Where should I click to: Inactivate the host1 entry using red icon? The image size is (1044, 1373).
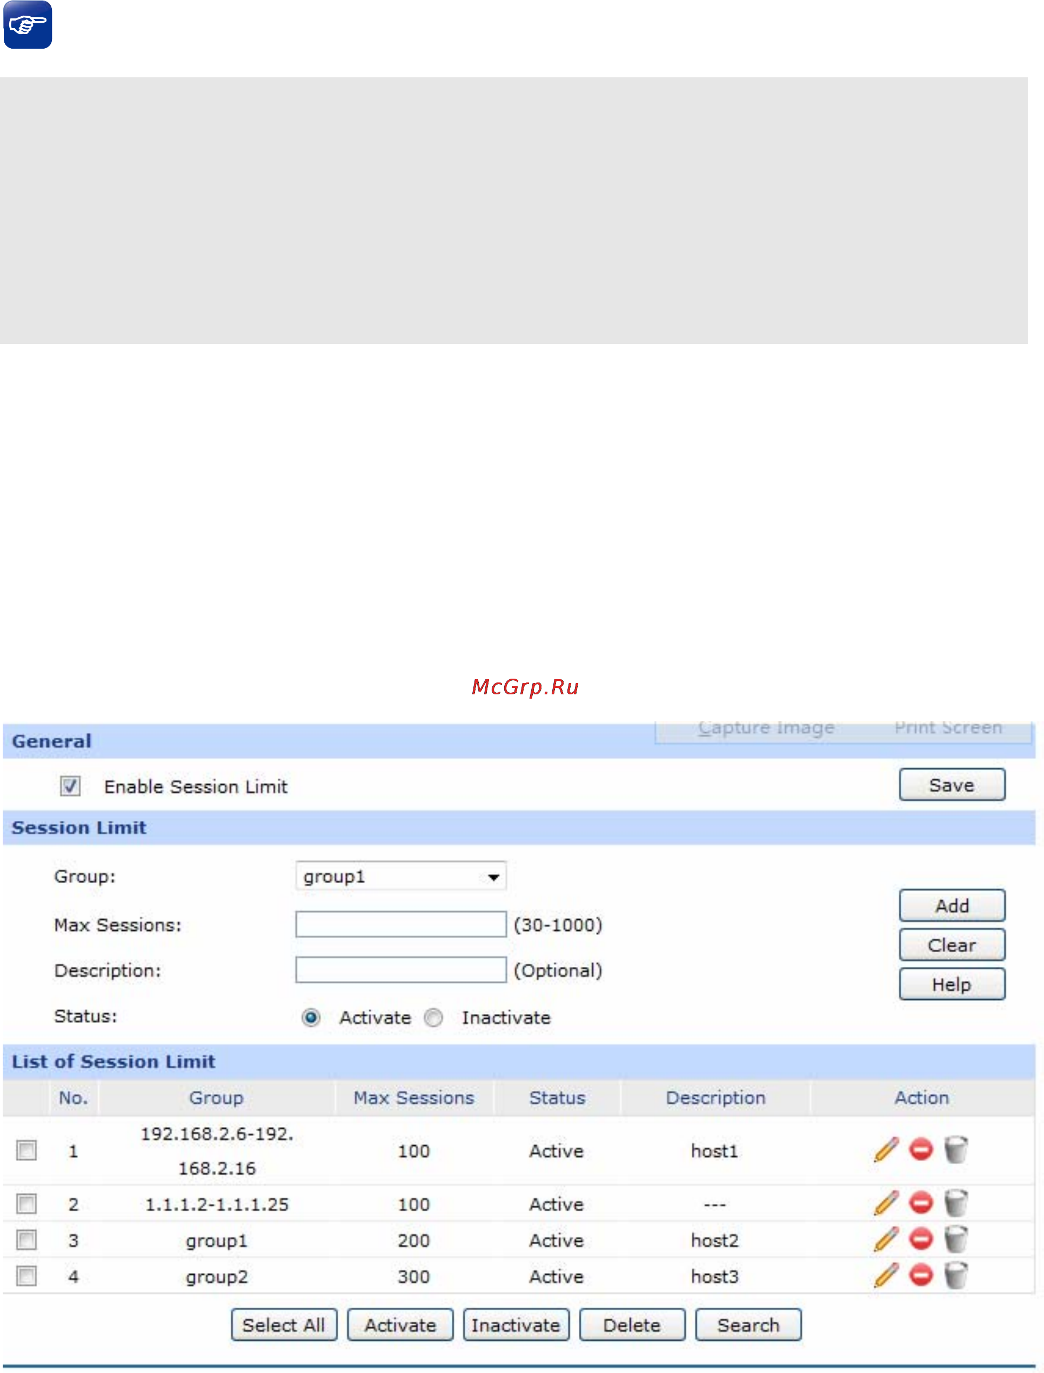coord(921,1149)
